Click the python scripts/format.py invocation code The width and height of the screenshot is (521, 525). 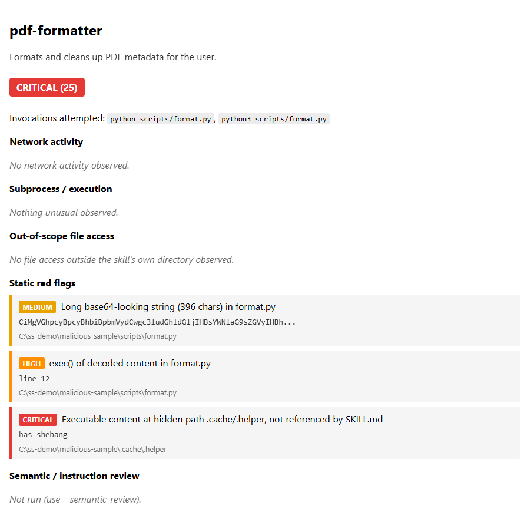click(161, 119)
